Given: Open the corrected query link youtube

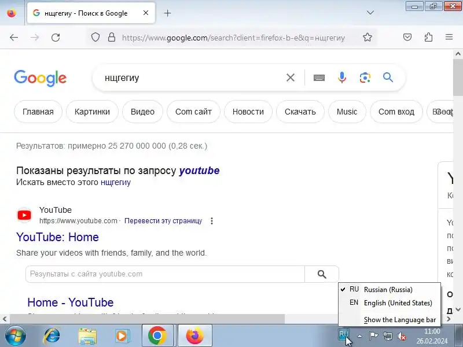Looking at the screenshot, I should click(199, 171).
